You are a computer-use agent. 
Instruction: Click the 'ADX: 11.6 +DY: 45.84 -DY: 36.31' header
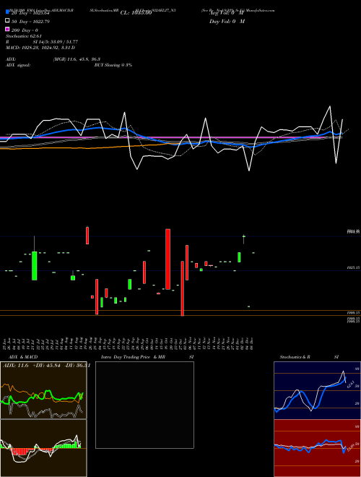pyautogui.click(x=46, y=366)
